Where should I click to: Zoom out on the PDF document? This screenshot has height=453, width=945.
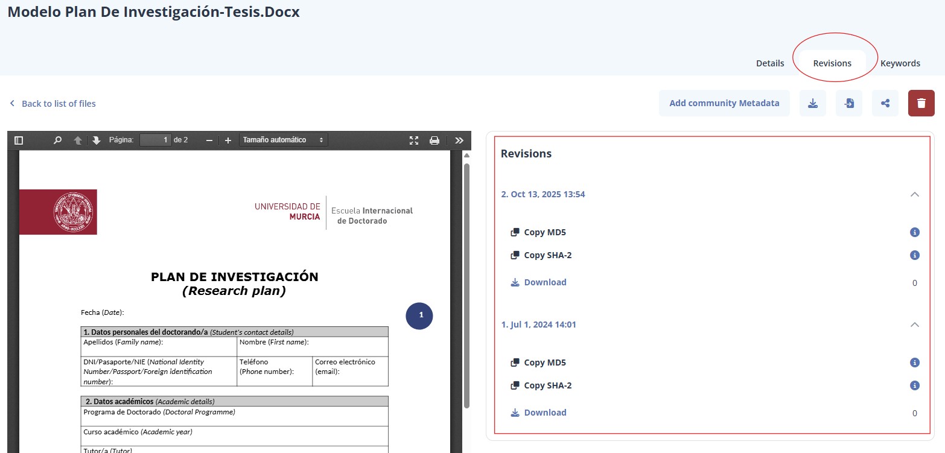pos(209,141)
